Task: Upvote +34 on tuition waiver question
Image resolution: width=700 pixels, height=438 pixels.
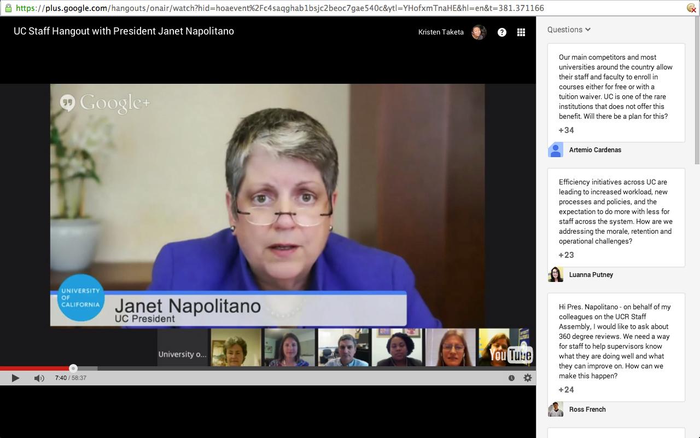Action: click(x=566, y=130)
